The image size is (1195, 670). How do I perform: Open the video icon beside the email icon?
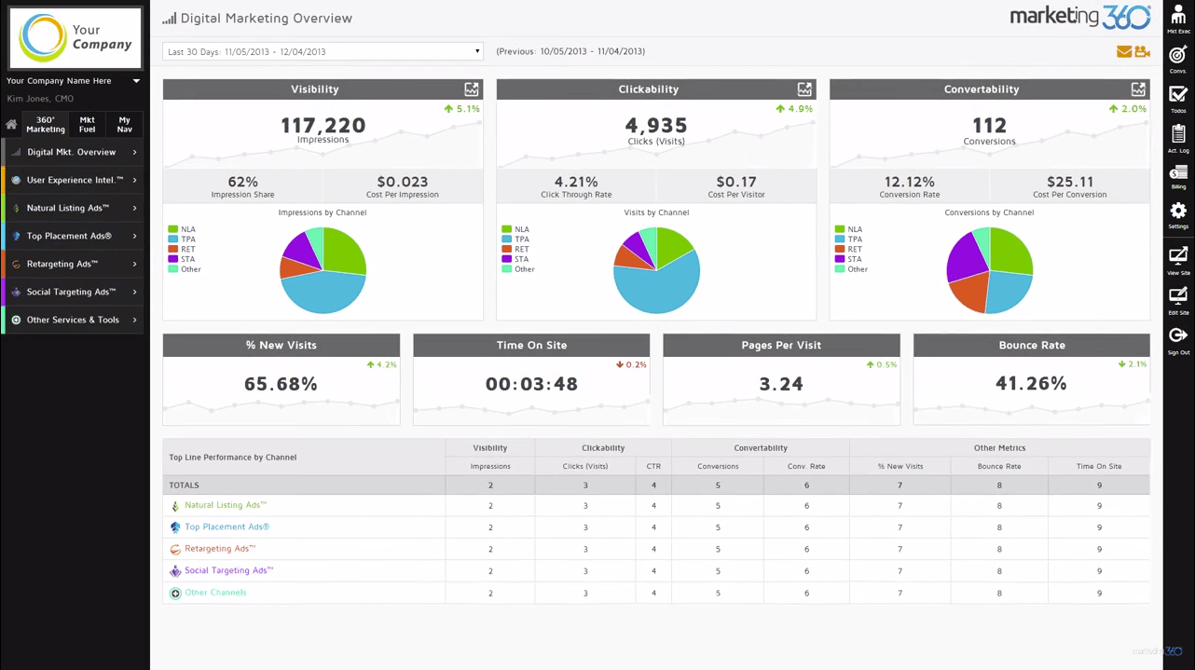point(1143,51)
